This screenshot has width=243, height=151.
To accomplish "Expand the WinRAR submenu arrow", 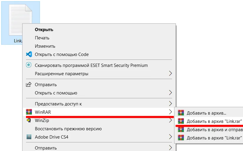I will pos(170,112).
